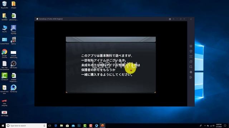Click the Japanese notice dialog in the game
229x128 pixels.
pyautogui.click(x=111, y=65)
